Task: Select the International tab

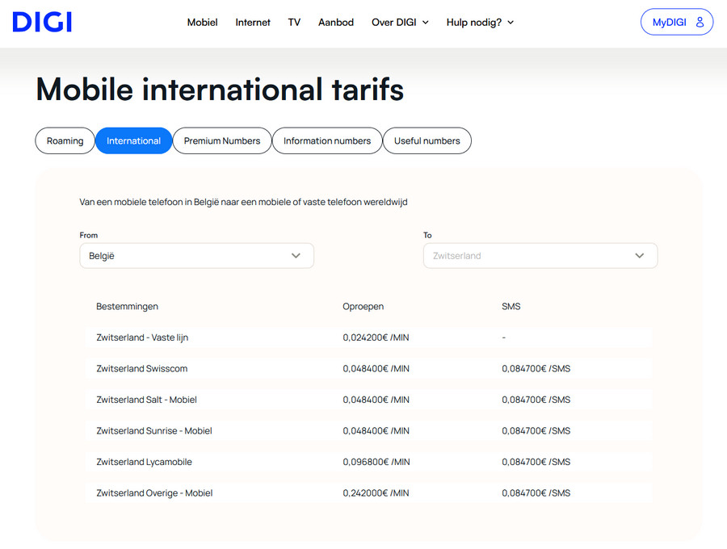Action: coord(133,140)
